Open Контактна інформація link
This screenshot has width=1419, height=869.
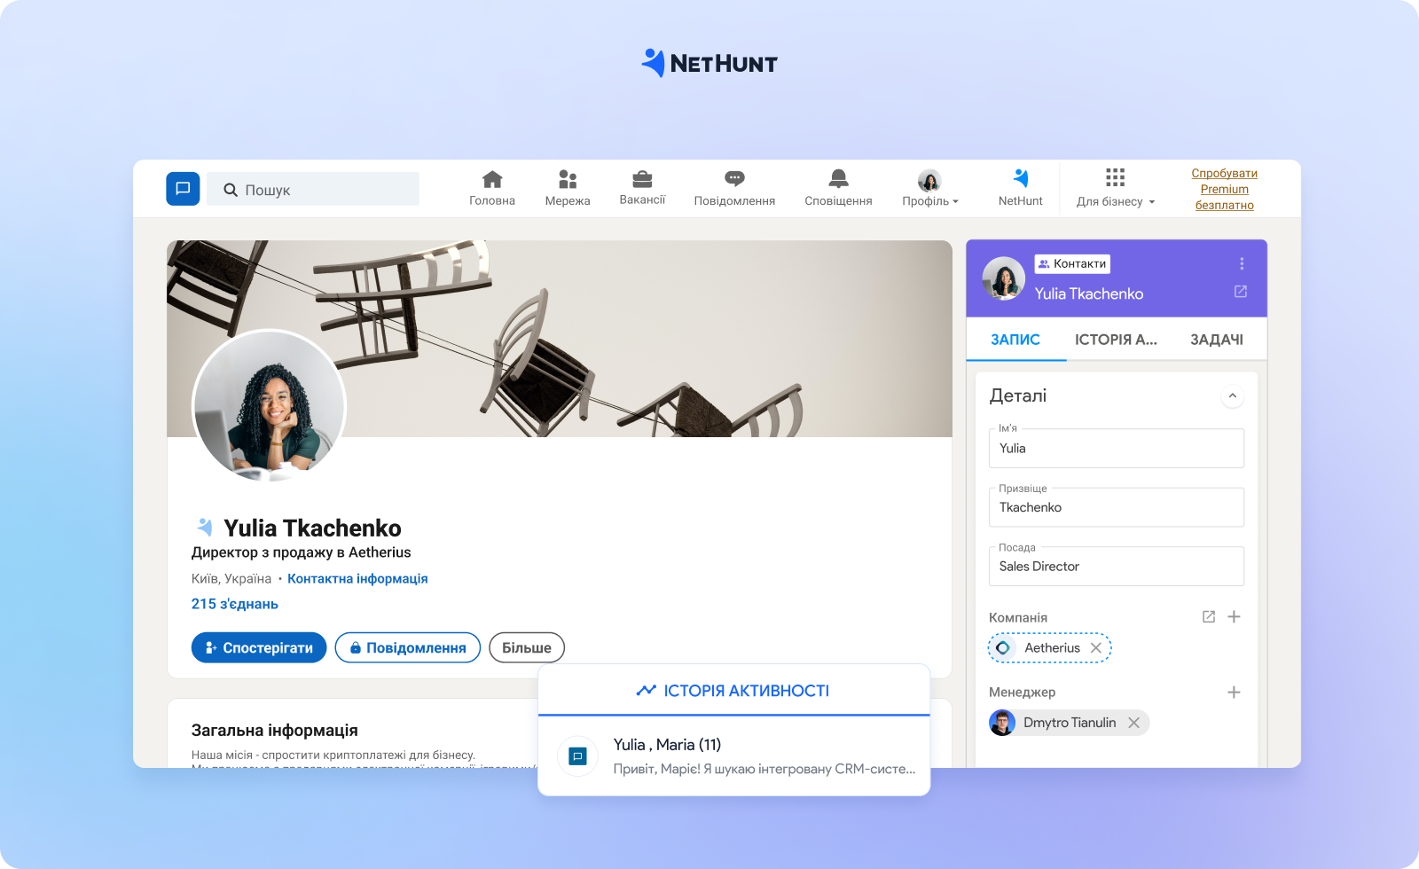pyautogui.click(x=357, y=578)
